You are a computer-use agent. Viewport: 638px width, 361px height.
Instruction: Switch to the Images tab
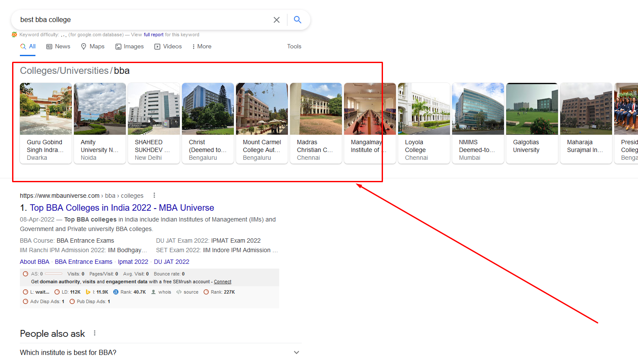pyautogui.click(x=130, y=47)
